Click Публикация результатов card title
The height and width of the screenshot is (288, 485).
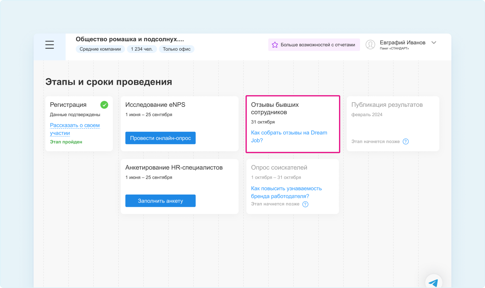(387, 105)
